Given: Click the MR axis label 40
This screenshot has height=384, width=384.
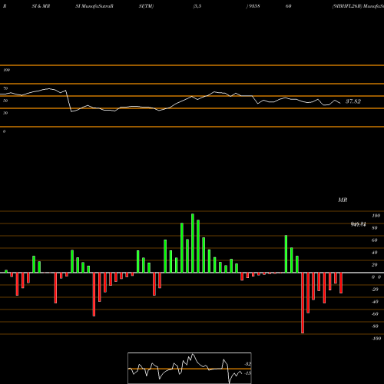Looking at the screenshot, I should (x=375, y=253).
